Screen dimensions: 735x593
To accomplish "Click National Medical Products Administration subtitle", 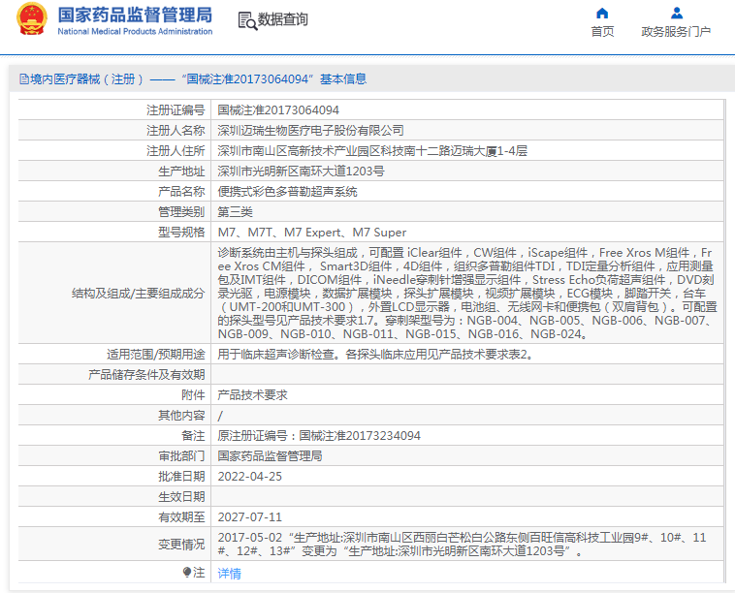I will (135, 31).
